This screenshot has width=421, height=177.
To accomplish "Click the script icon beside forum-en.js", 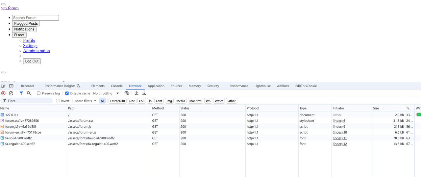I will [x=2, y=132].
